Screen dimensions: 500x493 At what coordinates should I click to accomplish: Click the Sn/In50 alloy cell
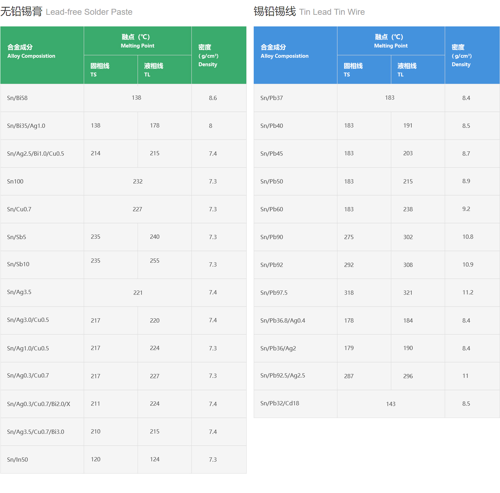tap(18, 460)
